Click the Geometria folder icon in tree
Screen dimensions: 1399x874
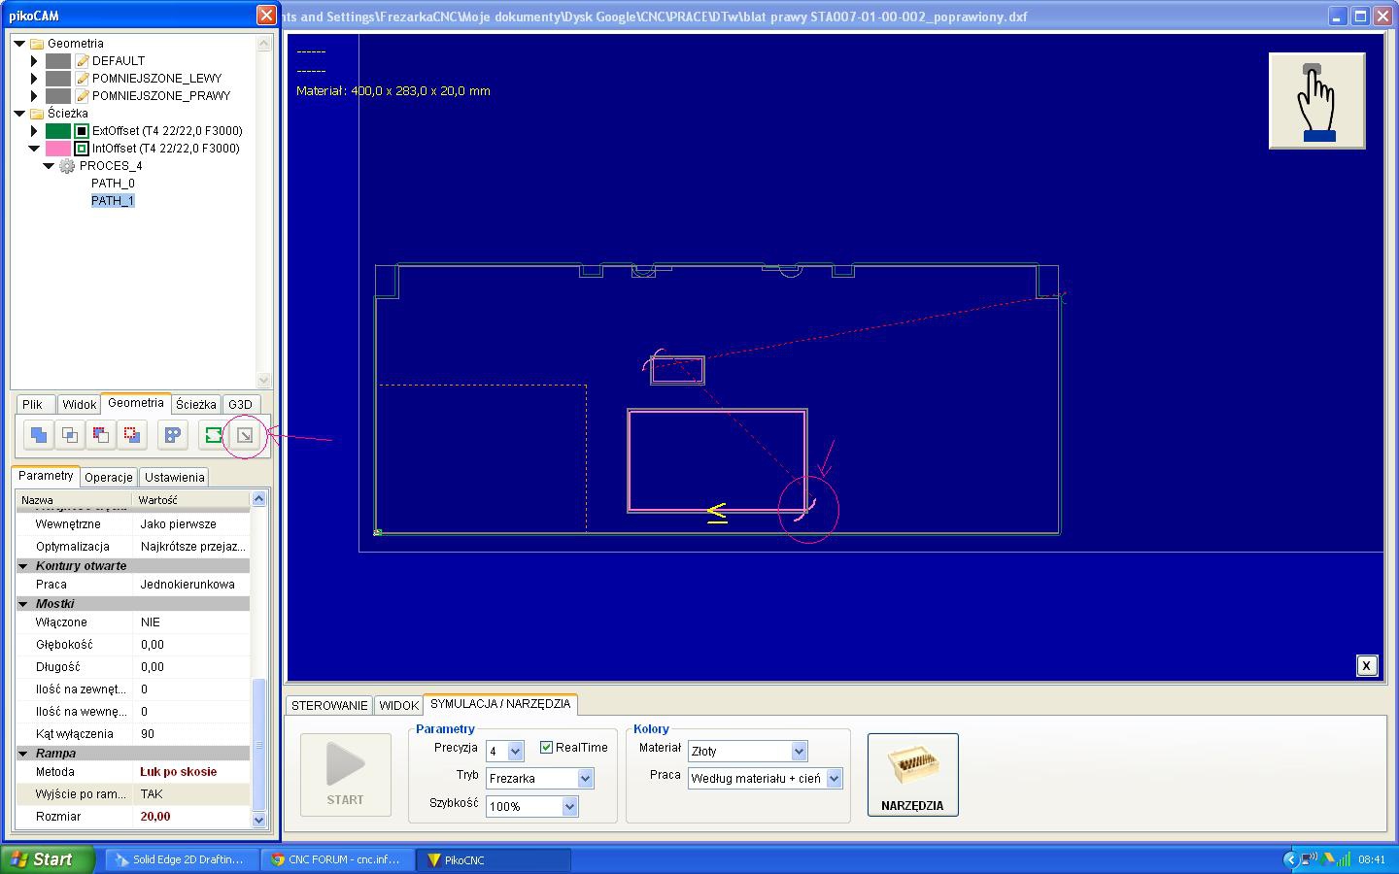(37, 44)
